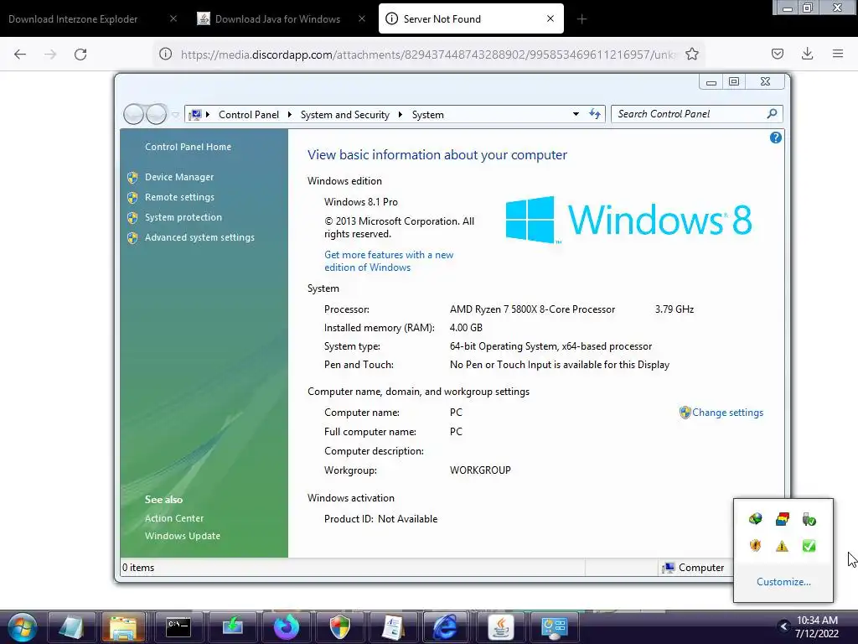The height and width of the screenshot is (644, 858).
Task: Open the Firefox hamburger menu
Action: 838,54
